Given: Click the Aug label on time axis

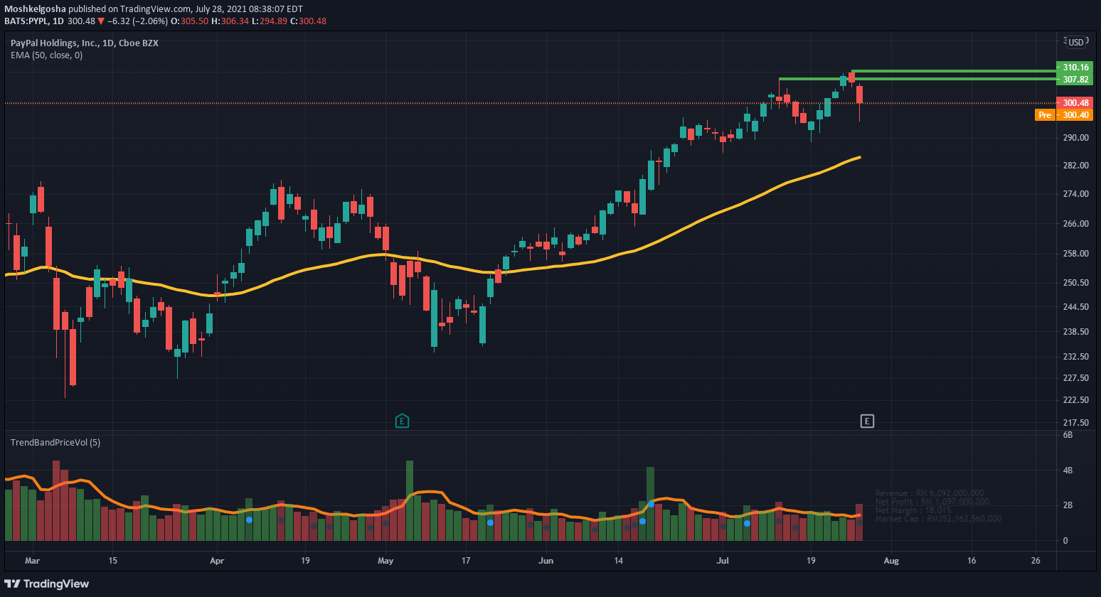Looking at the screenshot, I should pos(890,561).
